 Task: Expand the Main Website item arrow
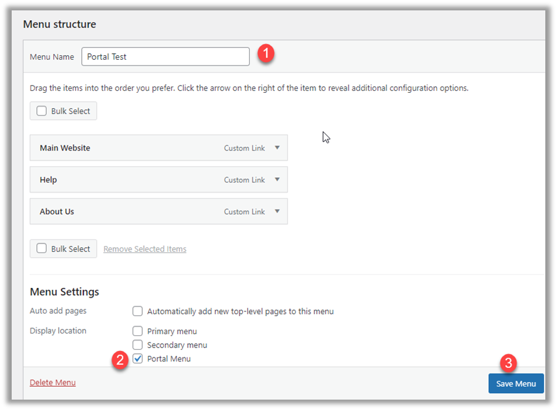coord(277,148)
